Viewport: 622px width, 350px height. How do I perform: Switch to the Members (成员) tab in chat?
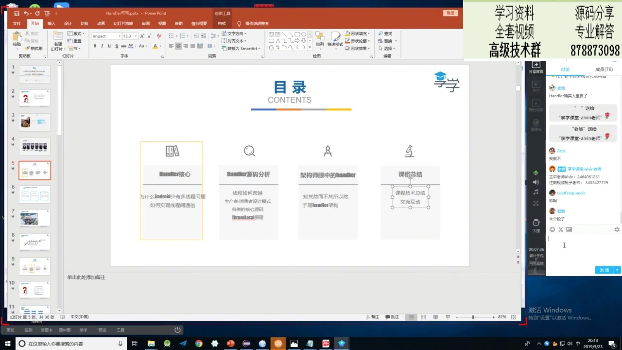click(x=604, y=70)
